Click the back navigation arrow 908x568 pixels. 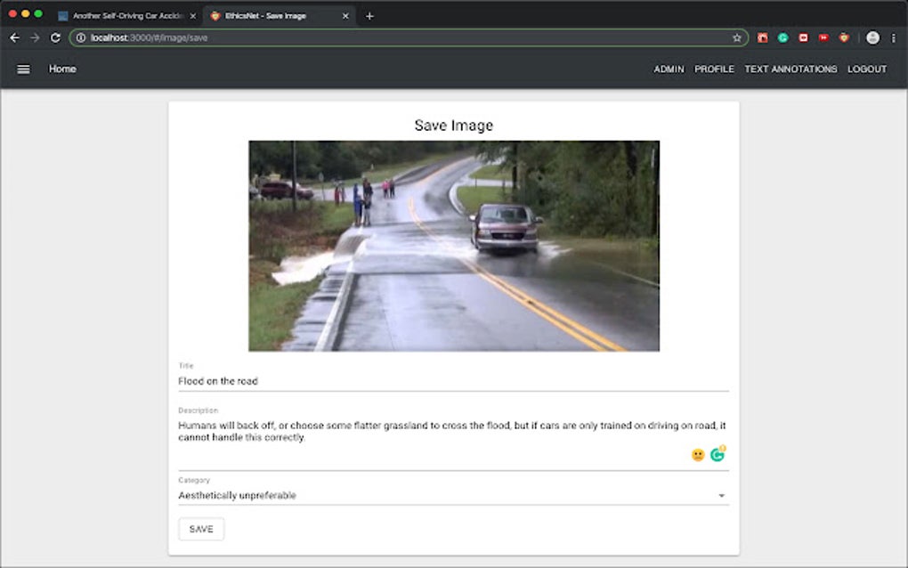tap(14, 37)
